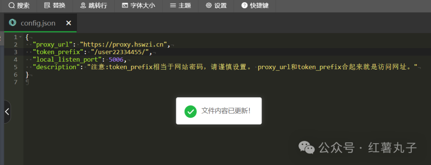Open the 字体大小 font size menu
The image size is (431, 165).
(x=138, y=6)
